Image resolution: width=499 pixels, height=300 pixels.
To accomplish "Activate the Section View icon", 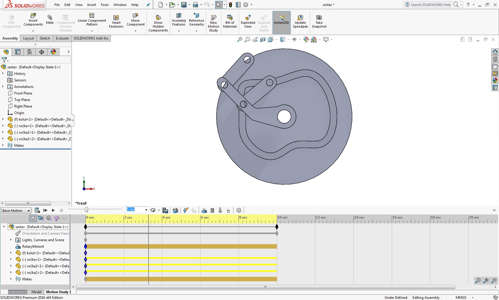I will coord(263,40).
